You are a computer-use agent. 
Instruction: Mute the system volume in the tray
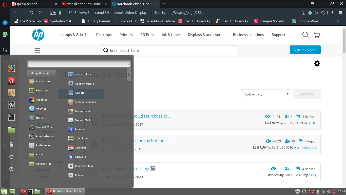[x=329, y=191]
